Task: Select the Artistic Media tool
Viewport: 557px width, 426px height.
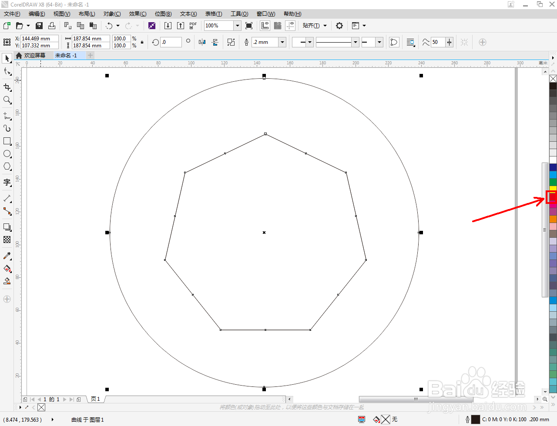Action: point(7,128)
